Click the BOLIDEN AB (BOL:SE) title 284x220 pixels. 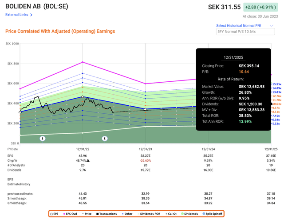(37, 6)
